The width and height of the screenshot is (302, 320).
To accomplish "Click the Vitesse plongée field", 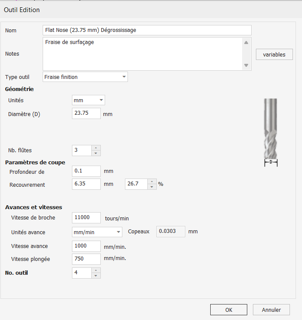I will (86, 259).
